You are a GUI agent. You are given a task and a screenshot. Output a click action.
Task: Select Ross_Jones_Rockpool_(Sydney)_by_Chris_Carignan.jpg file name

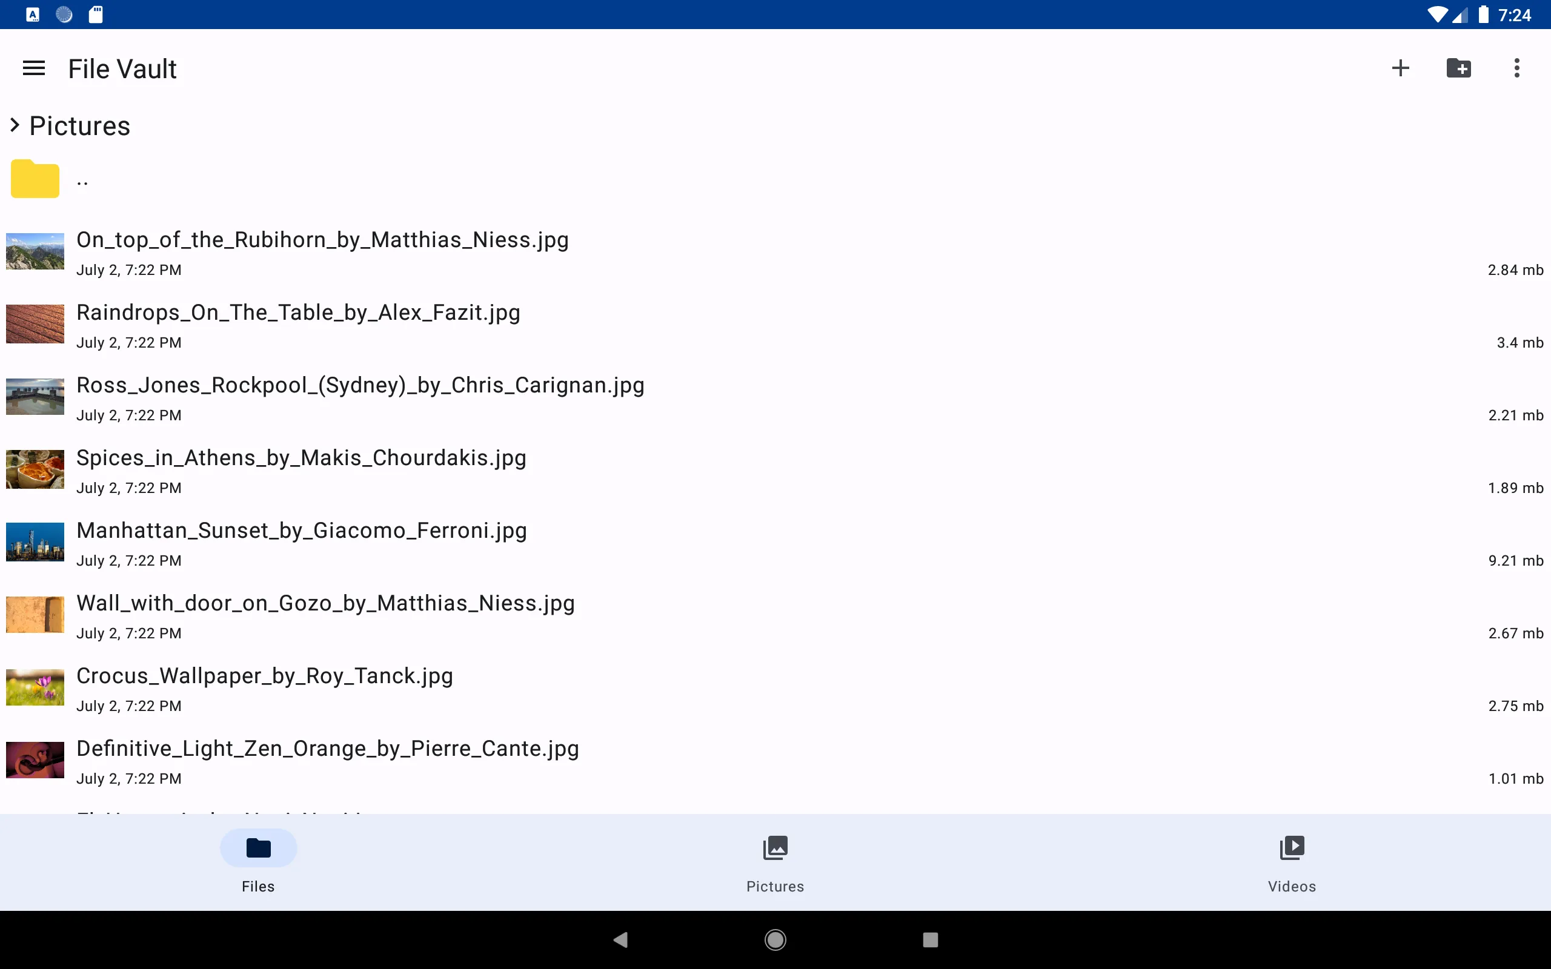(x=360, y=385)
